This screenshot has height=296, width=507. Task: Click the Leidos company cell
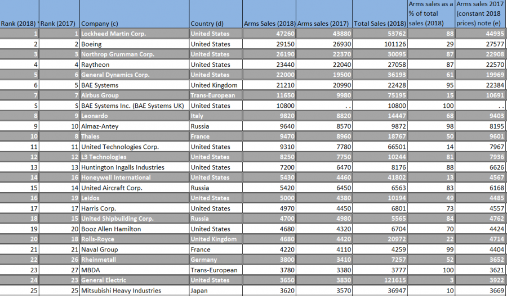pyautogui.click(x=135, y=198)
